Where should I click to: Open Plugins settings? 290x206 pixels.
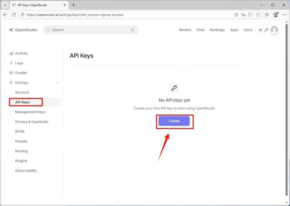click(x=21, y=161)
